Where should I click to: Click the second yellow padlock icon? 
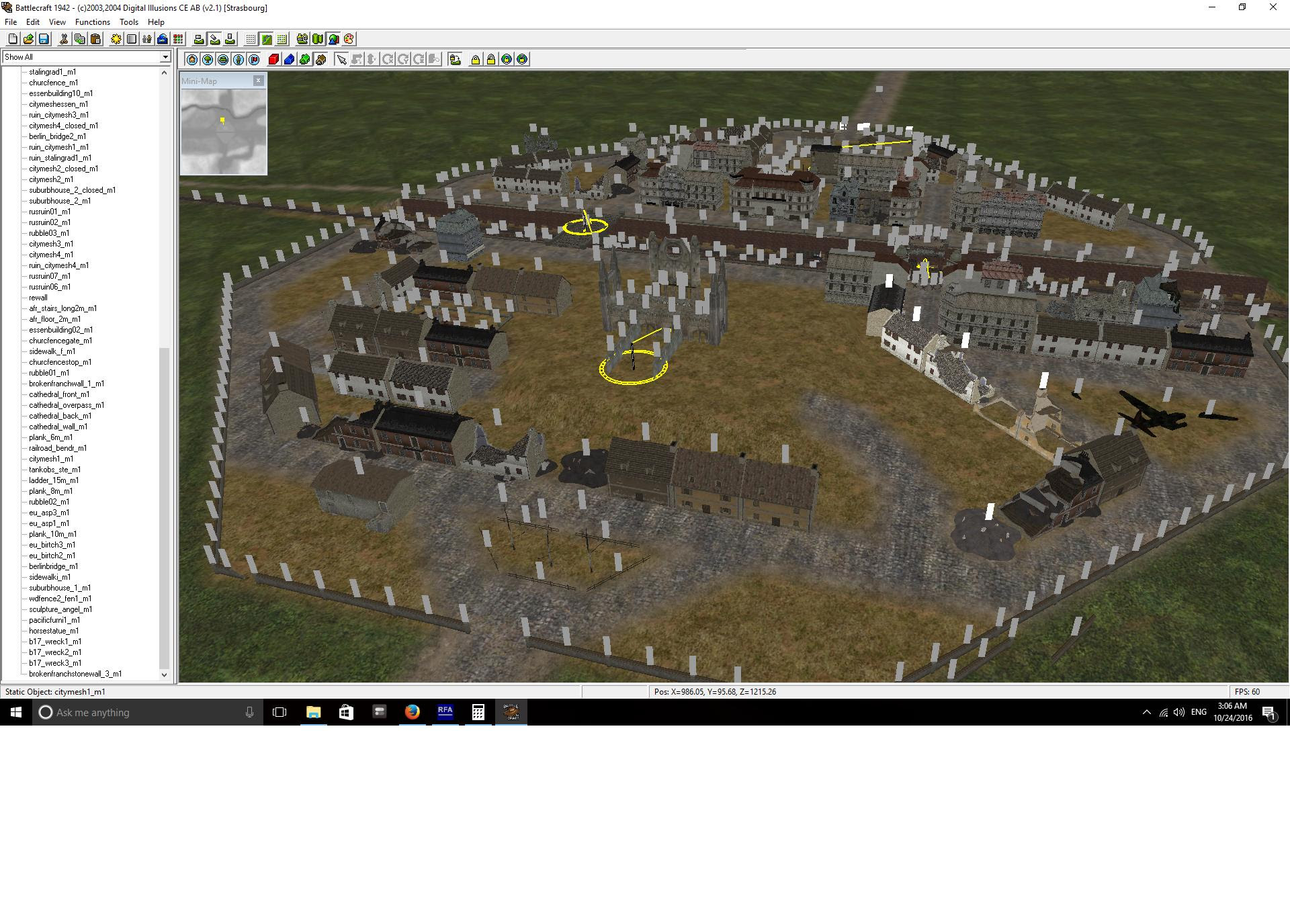[491, 60]
